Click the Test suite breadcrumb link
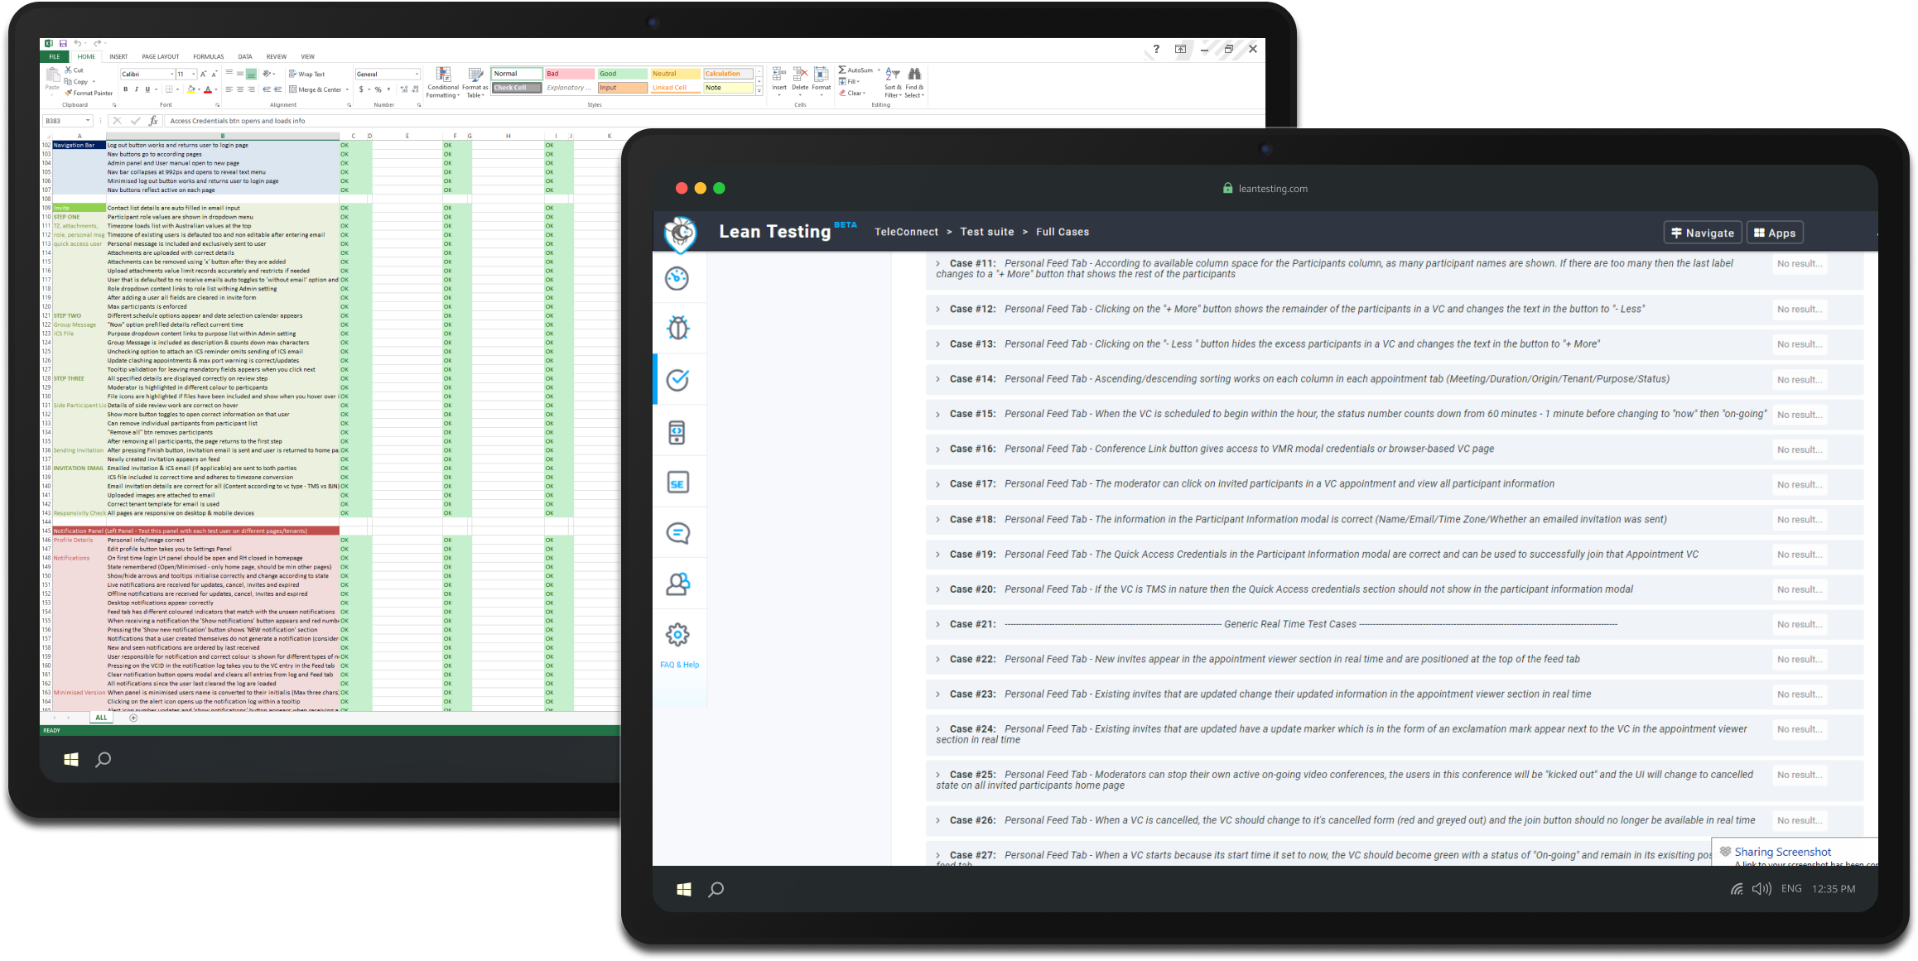The height and width of the screenshot is (961, 1918). (x=986, y=232)
